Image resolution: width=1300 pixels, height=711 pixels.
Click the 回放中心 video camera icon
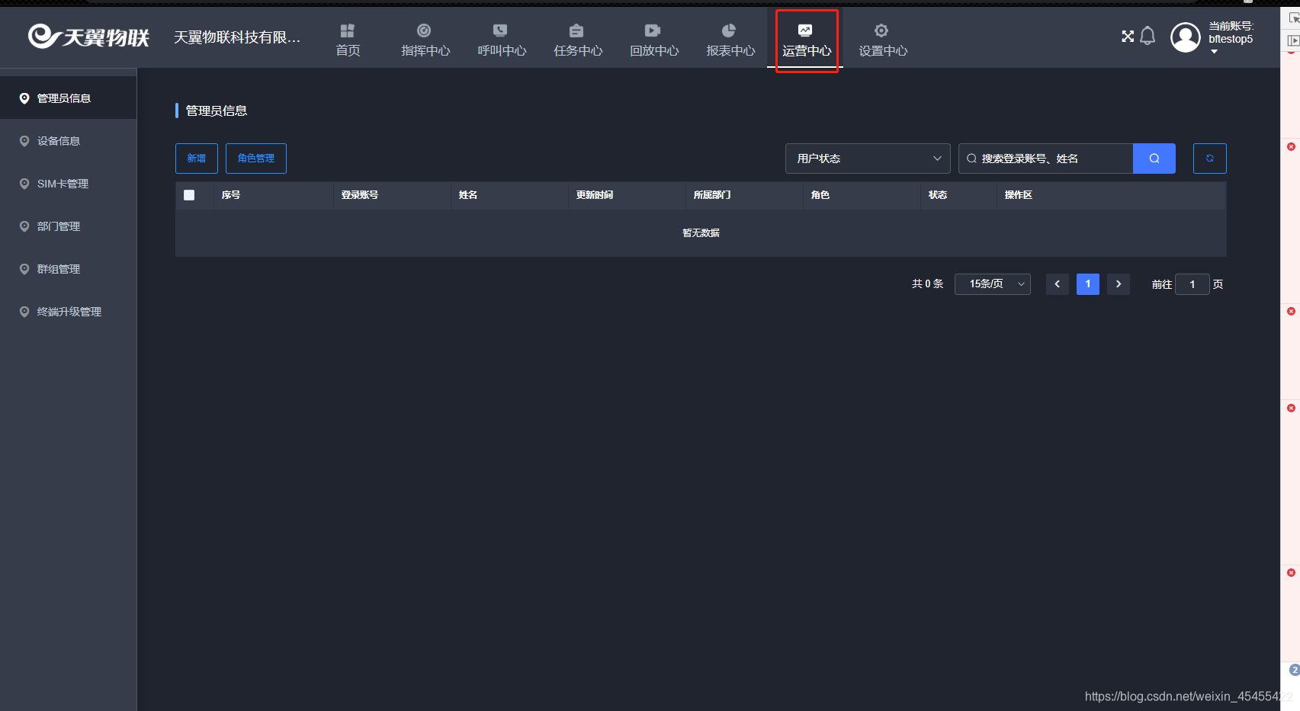653,30
